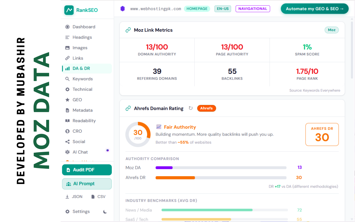
Task: Click the RankSEO logo icon
Action: point(69,10)
